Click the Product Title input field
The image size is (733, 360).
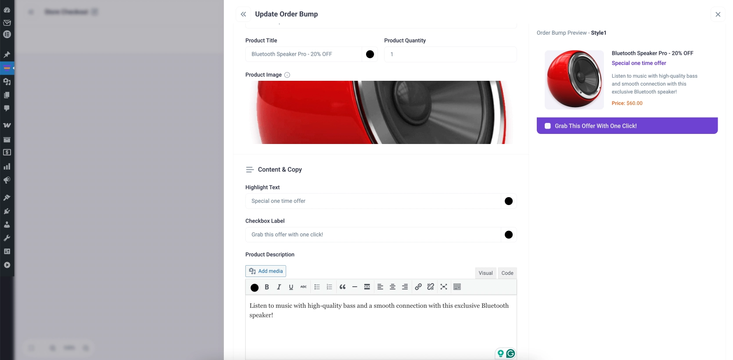click(303, 54)
